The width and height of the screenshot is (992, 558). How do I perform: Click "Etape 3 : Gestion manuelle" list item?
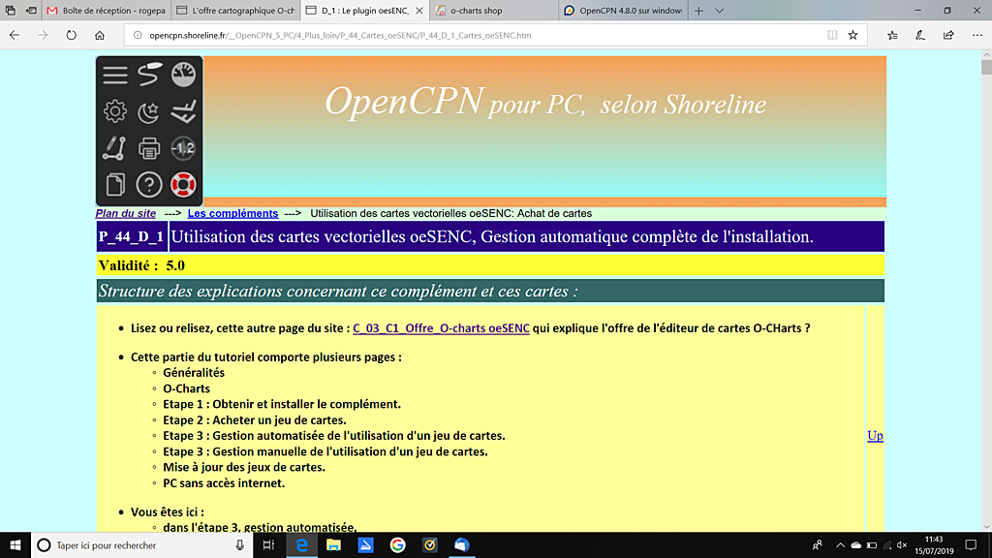[x=325, y=451]
